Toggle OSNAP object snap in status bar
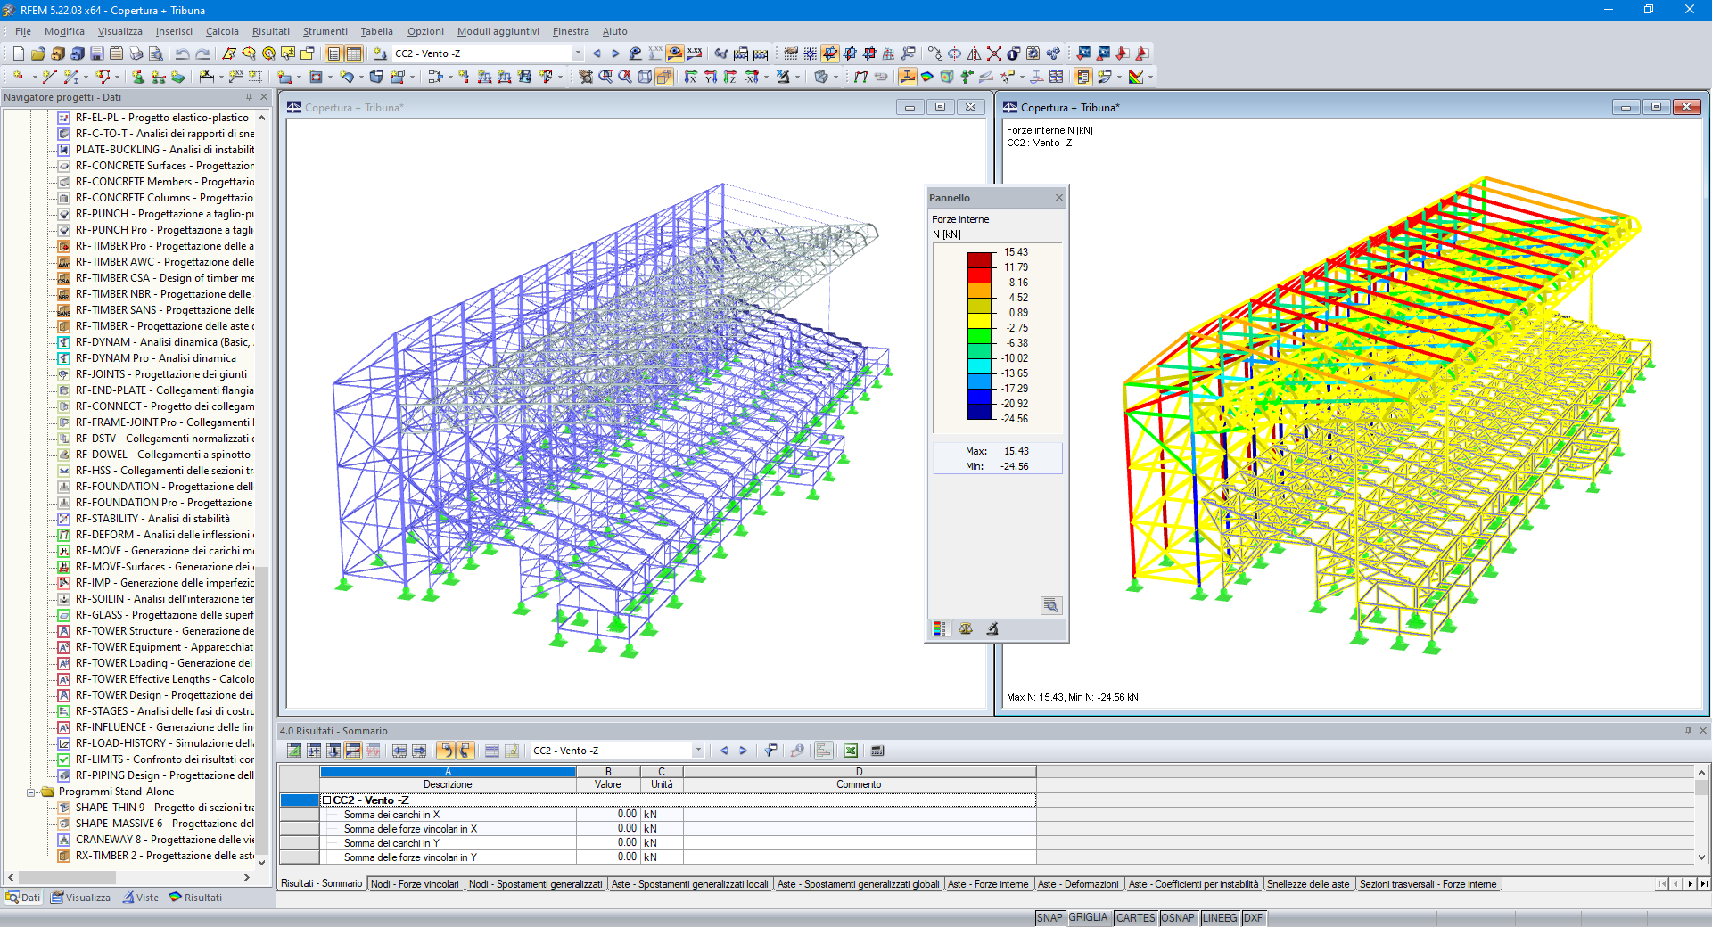The image size is (1712, 927). (x=1178, y=918)
